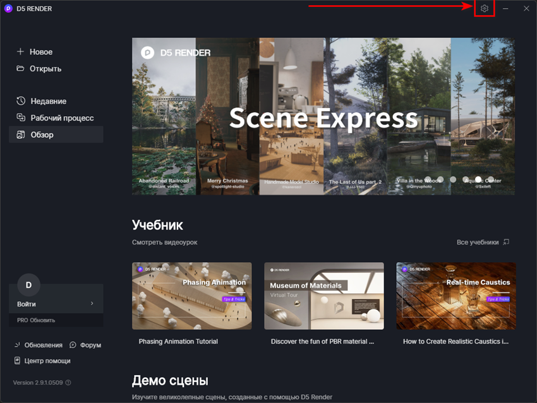Open the Все учебники link

[483, 242]
